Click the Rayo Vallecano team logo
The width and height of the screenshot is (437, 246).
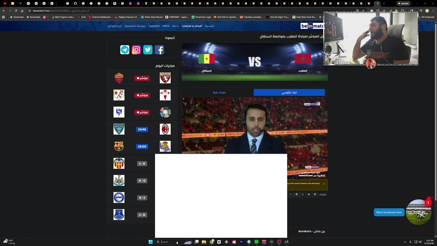tap(119, 95)
